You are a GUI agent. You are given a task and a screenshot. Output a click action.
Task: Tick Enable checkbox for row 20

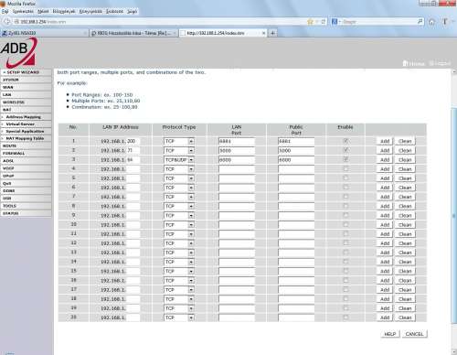pos(345,317)
